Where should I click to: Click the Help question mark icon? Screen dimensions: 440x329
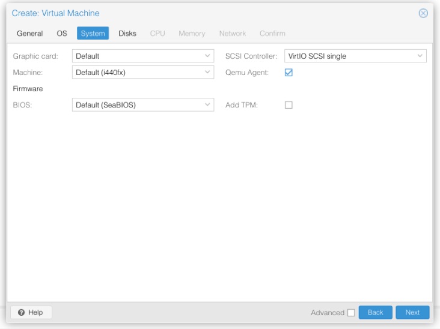point(21,312)
